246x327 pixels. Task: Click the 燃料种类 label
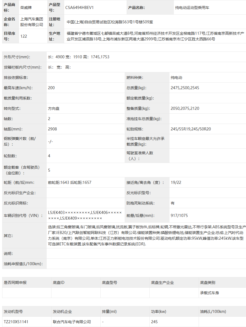(x=135, y=78)
